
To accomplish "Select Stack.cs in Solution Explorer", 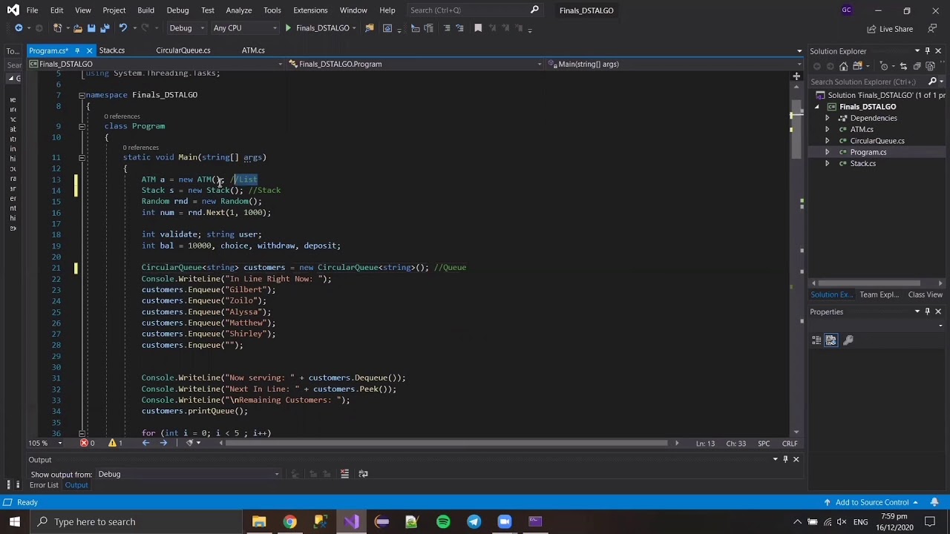I will coord(862,163).
